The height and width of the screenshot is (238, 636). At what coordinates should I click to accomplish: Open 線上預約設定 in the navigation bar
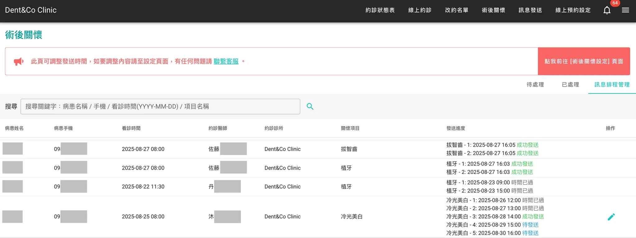tap(573, 10)
